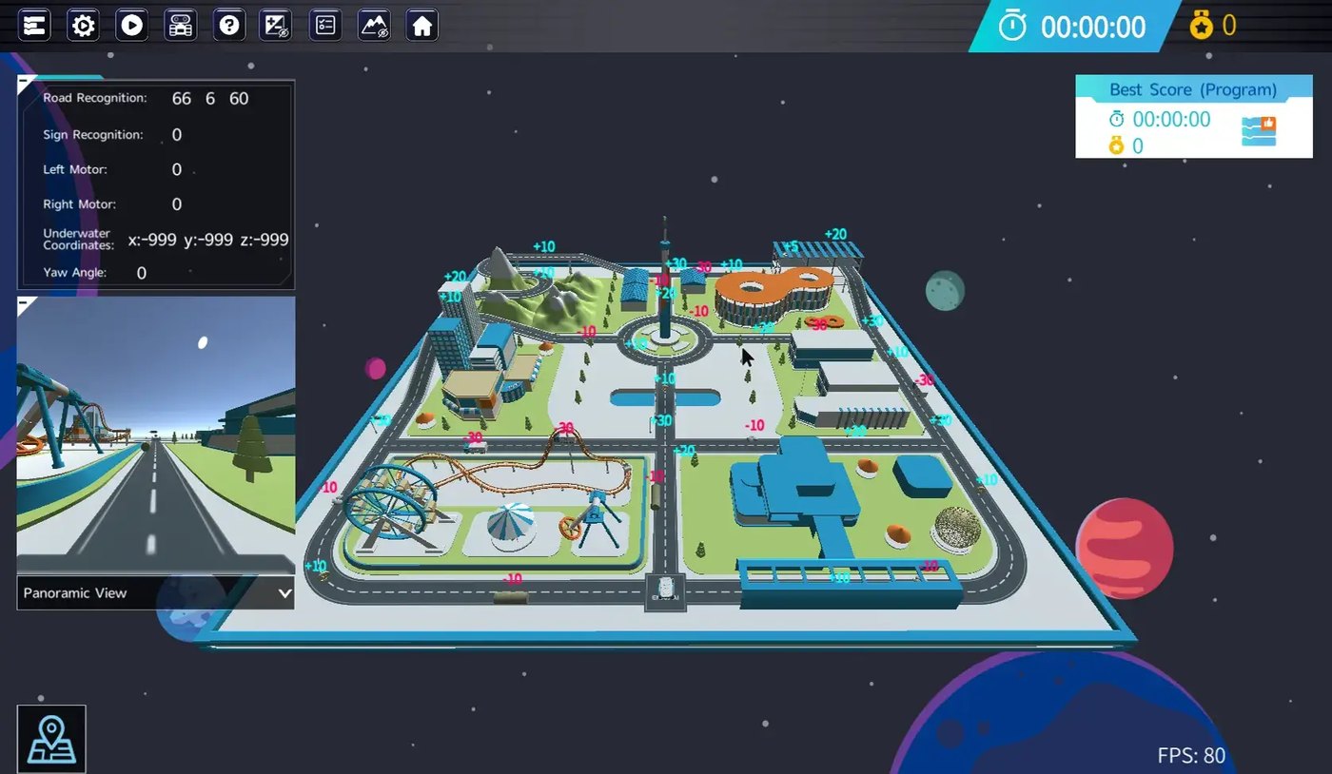Open the task checklist icon
This screenshot has width=1332, height=774.
pyautogui.click(x=325, y=25)
